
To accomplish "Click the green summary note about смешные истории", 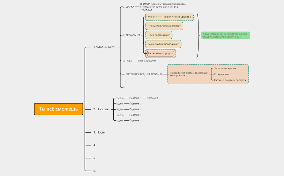I will pyautogui.click(x=226, y=35).
